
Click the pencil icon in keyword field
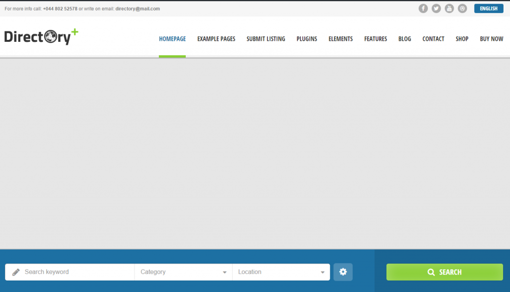(x=16, y=272)
